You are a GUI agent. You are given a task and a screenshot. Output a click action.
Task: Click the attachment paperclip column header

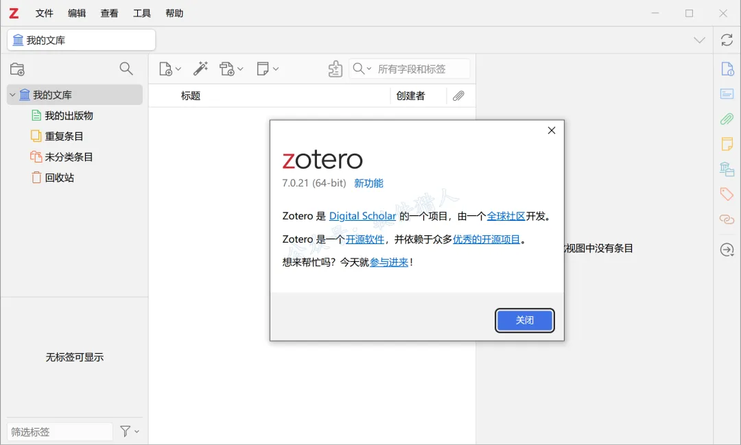[x=458, y=96]
